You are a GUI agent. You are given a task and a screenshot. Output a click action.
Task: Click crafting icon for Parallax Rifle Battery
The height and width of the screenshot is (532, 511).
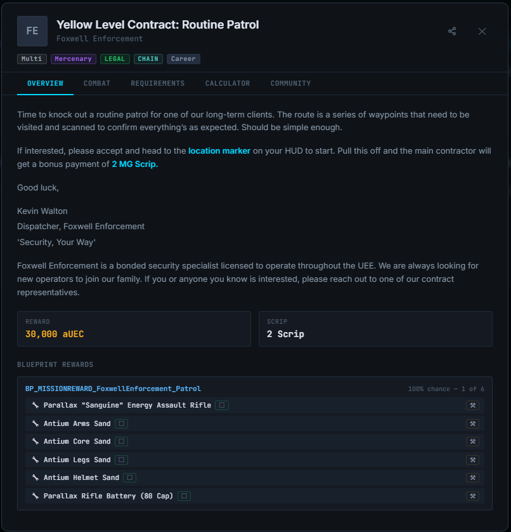click(x=472, y=496)
